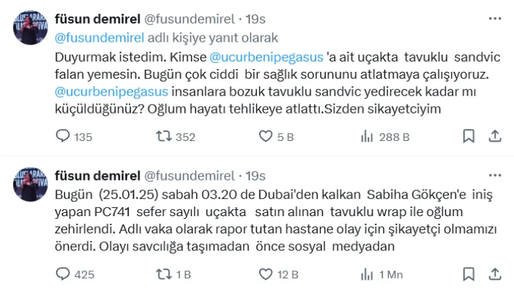Viewport: 514px width, 288px height.
Task: Bookmark the second tweet about PC741 flight
Action: 469,274
